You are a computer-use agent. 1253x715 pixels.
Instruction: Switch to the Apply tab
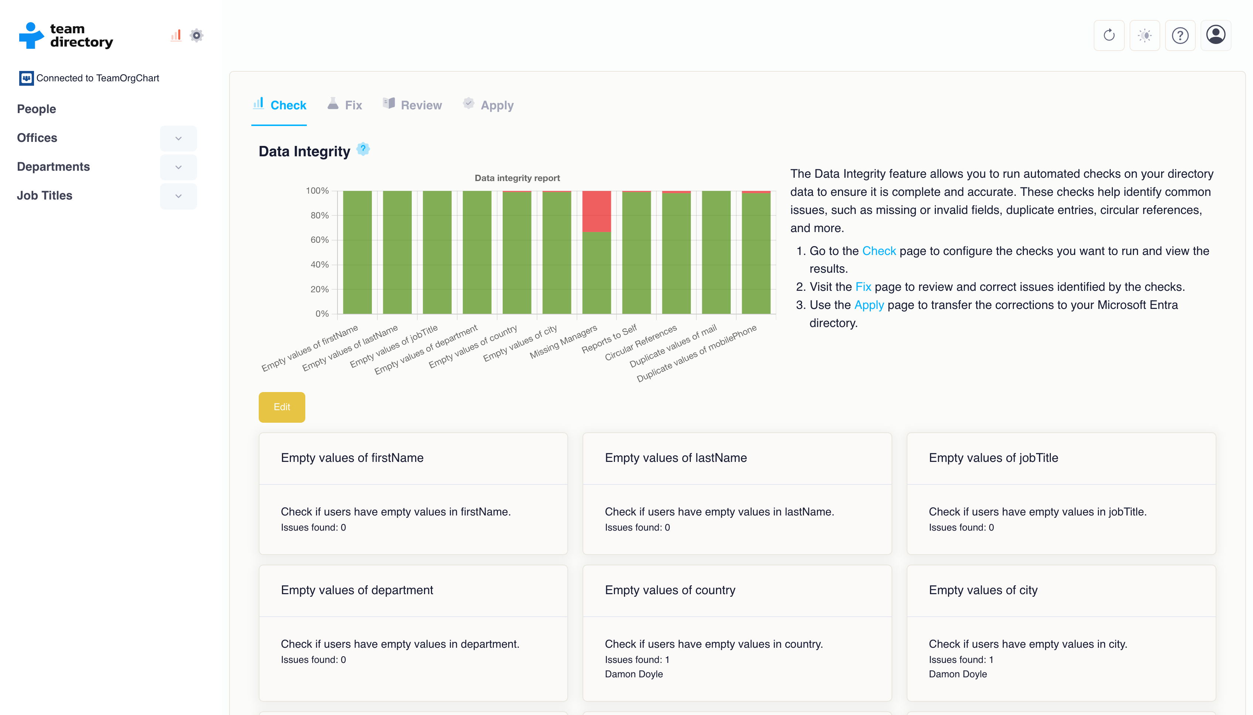[x=488, y=105]
